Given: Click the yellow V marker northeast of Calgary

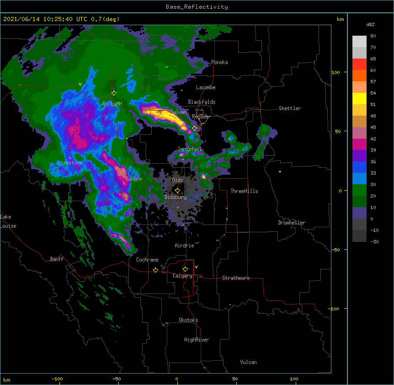Looking at the screenshot, I should (x=196, y=267).
